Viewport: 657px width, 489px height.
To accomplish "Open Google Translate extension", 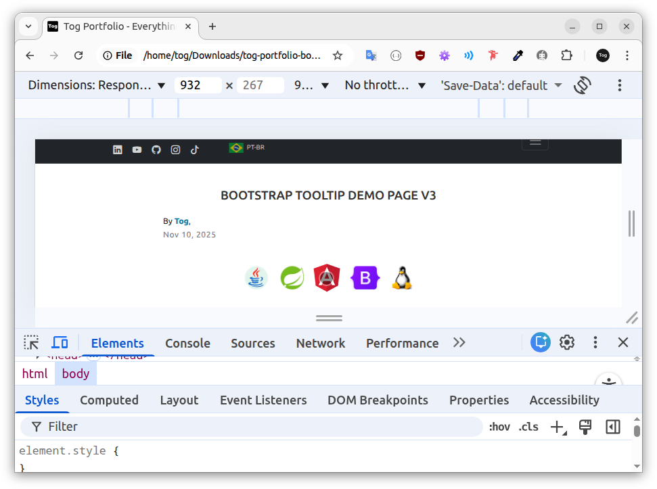I will 371,55.
